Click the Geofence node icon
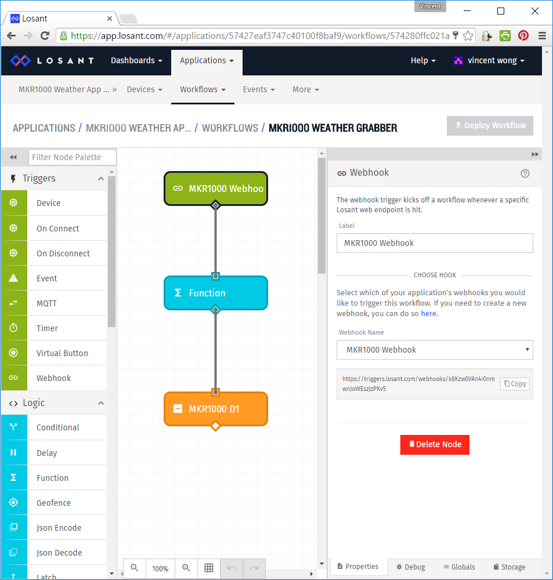 tap(14, 502)
